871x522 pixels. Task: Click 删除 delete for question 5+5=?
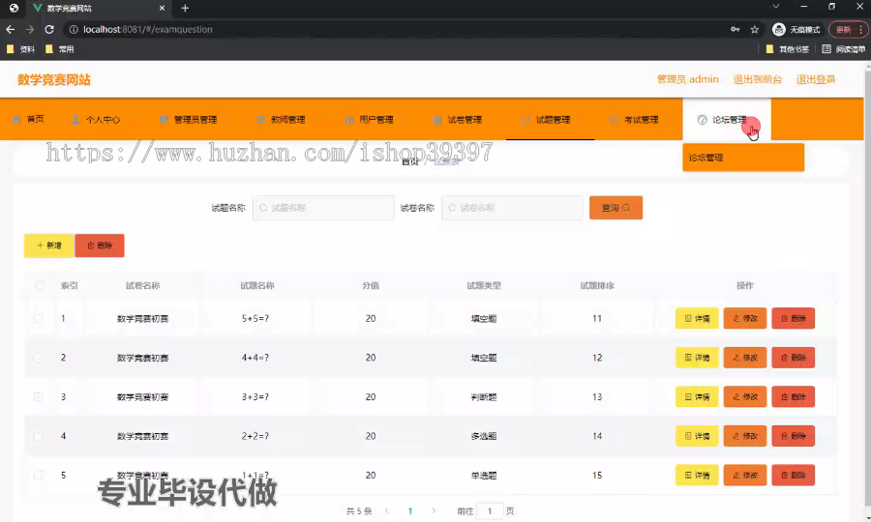pos(794,318)
